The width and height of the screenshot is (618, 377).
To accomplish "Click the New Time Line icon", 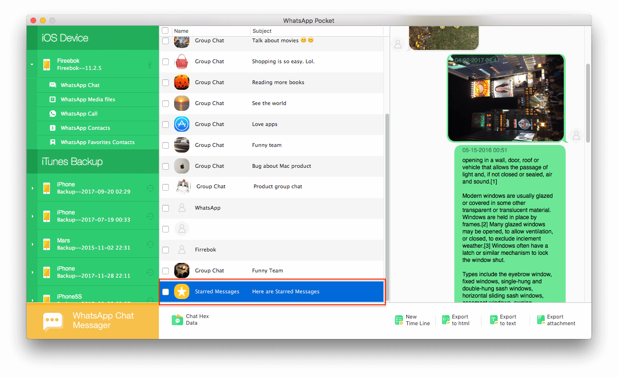I will tap(399, 320).
